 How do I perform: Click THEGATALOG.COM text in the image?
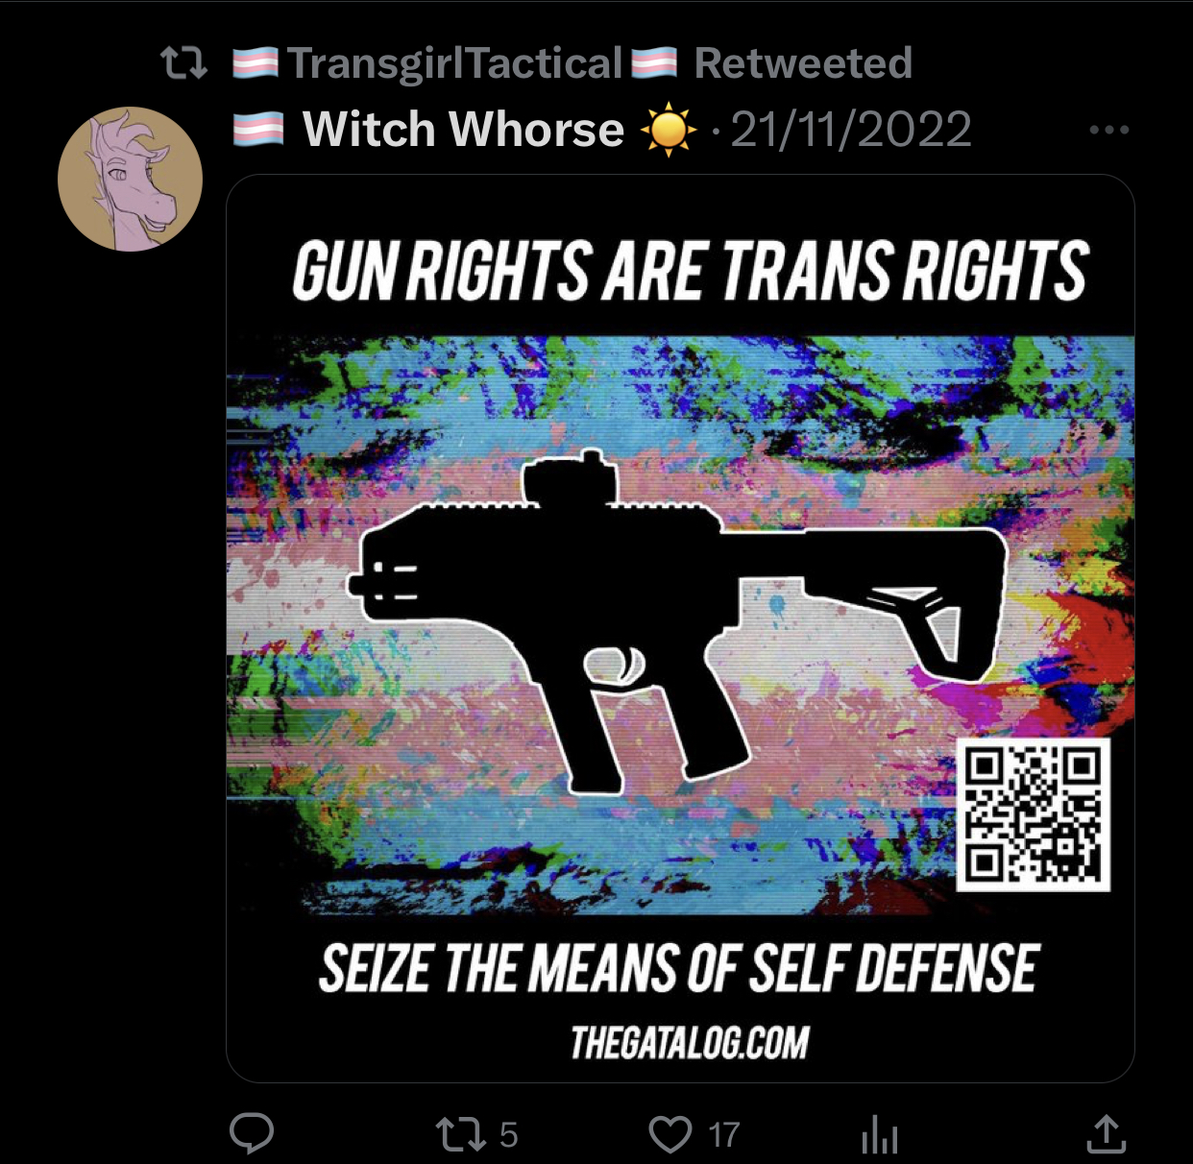[x=690, y=1043]
